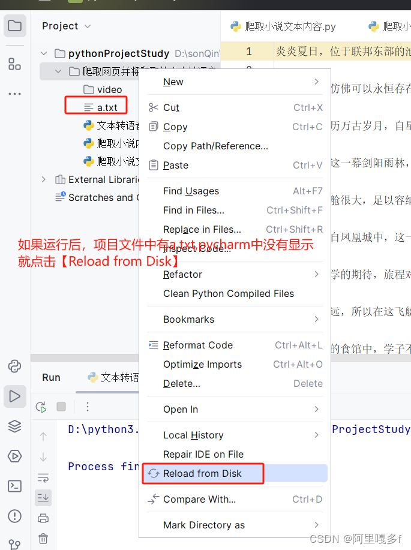Open the Structure tool window icon

[15, 64]
